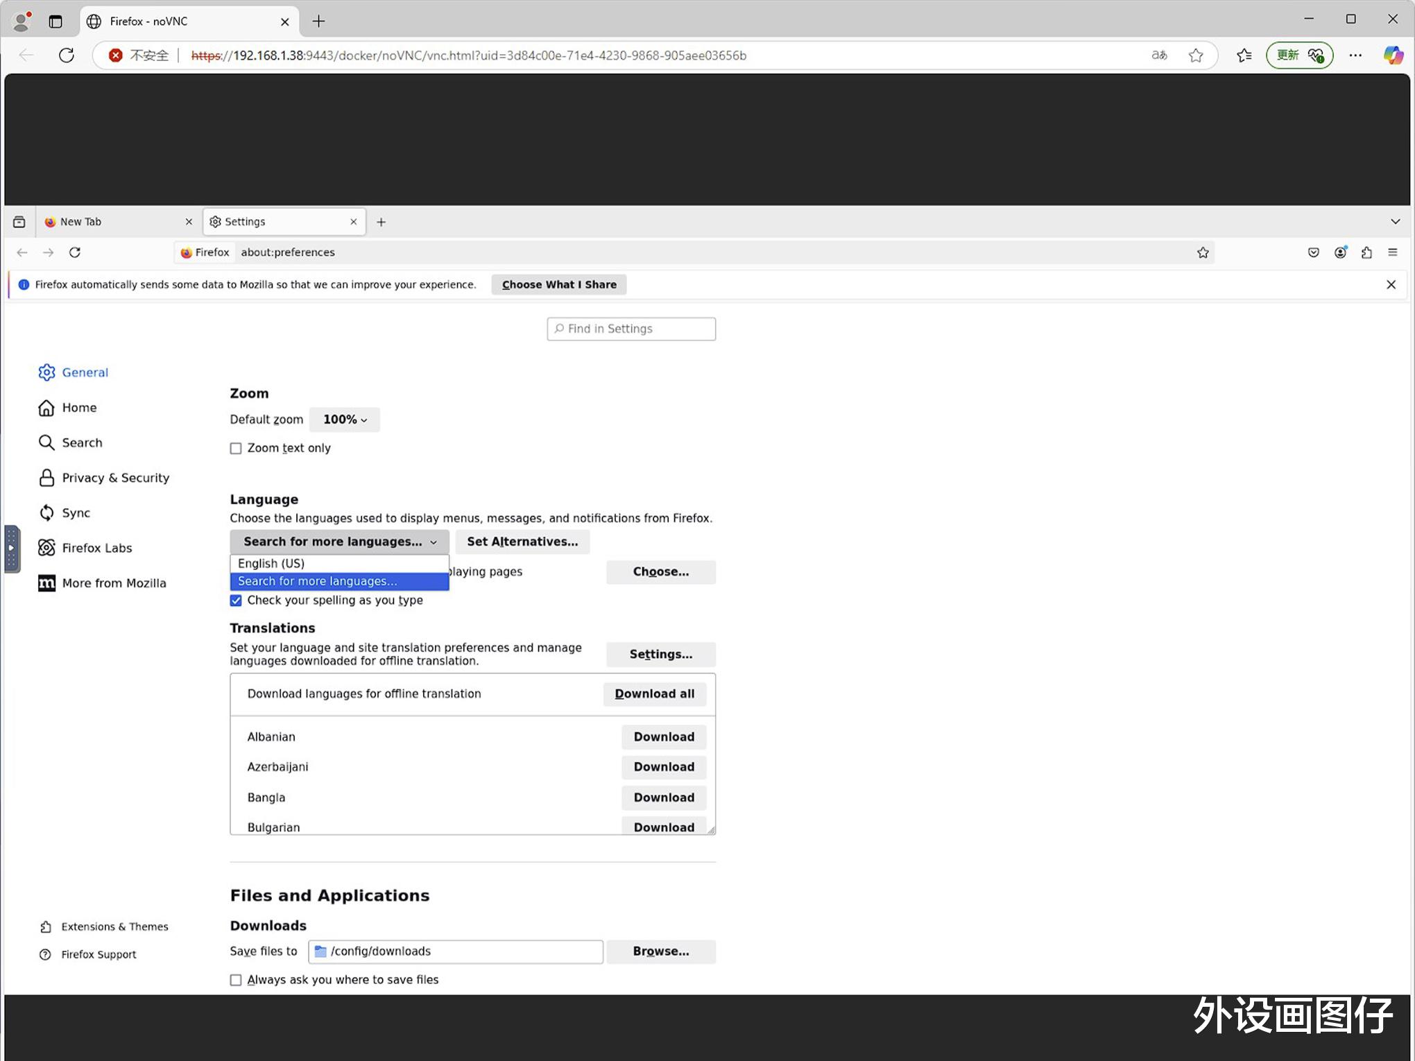
Task: List all tabs with chevron button
Action: (x=1395, y=222)
